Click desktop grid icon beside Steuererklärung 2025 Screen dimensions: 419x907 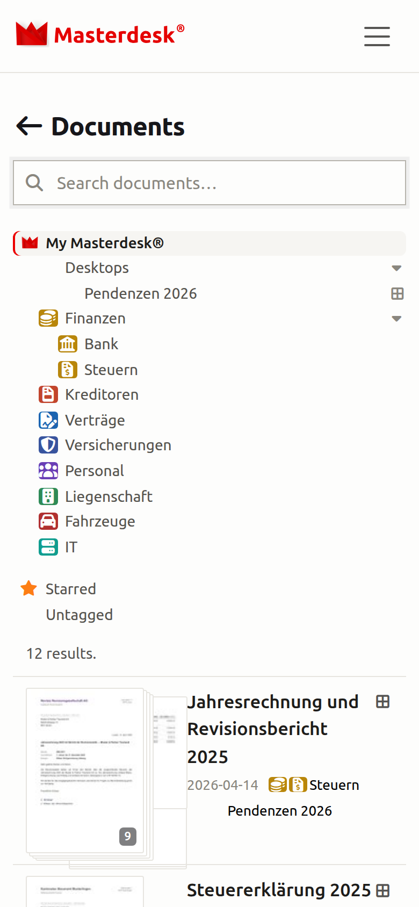[x=383, y=890]
